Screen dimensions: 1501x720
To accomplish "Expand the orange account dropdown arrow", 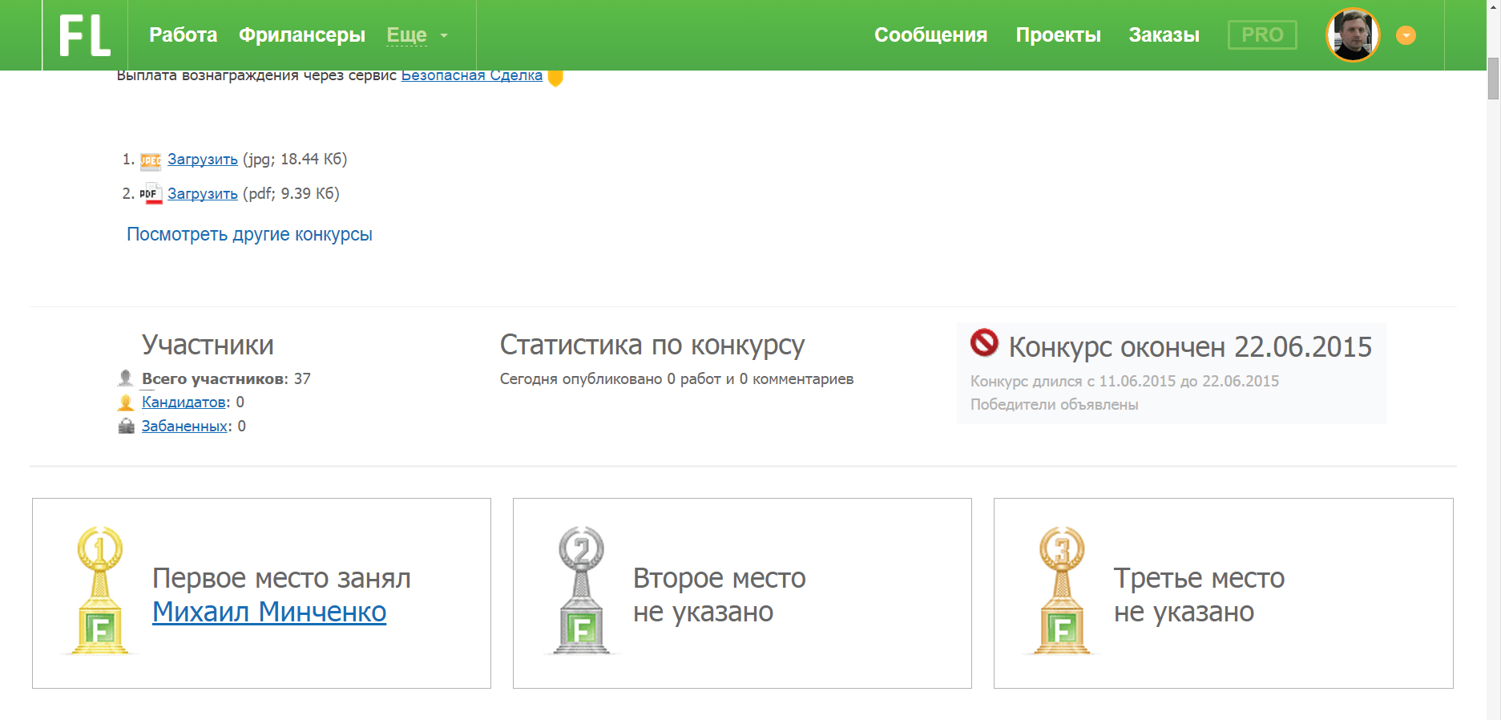I will pyautogui.click(x=1406, y=35).
